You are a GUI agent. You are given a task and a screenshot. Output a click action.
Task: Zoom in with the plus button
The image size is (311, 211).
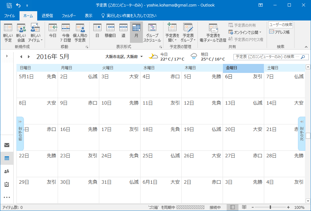pyautogui.click(x=288, y=207)
